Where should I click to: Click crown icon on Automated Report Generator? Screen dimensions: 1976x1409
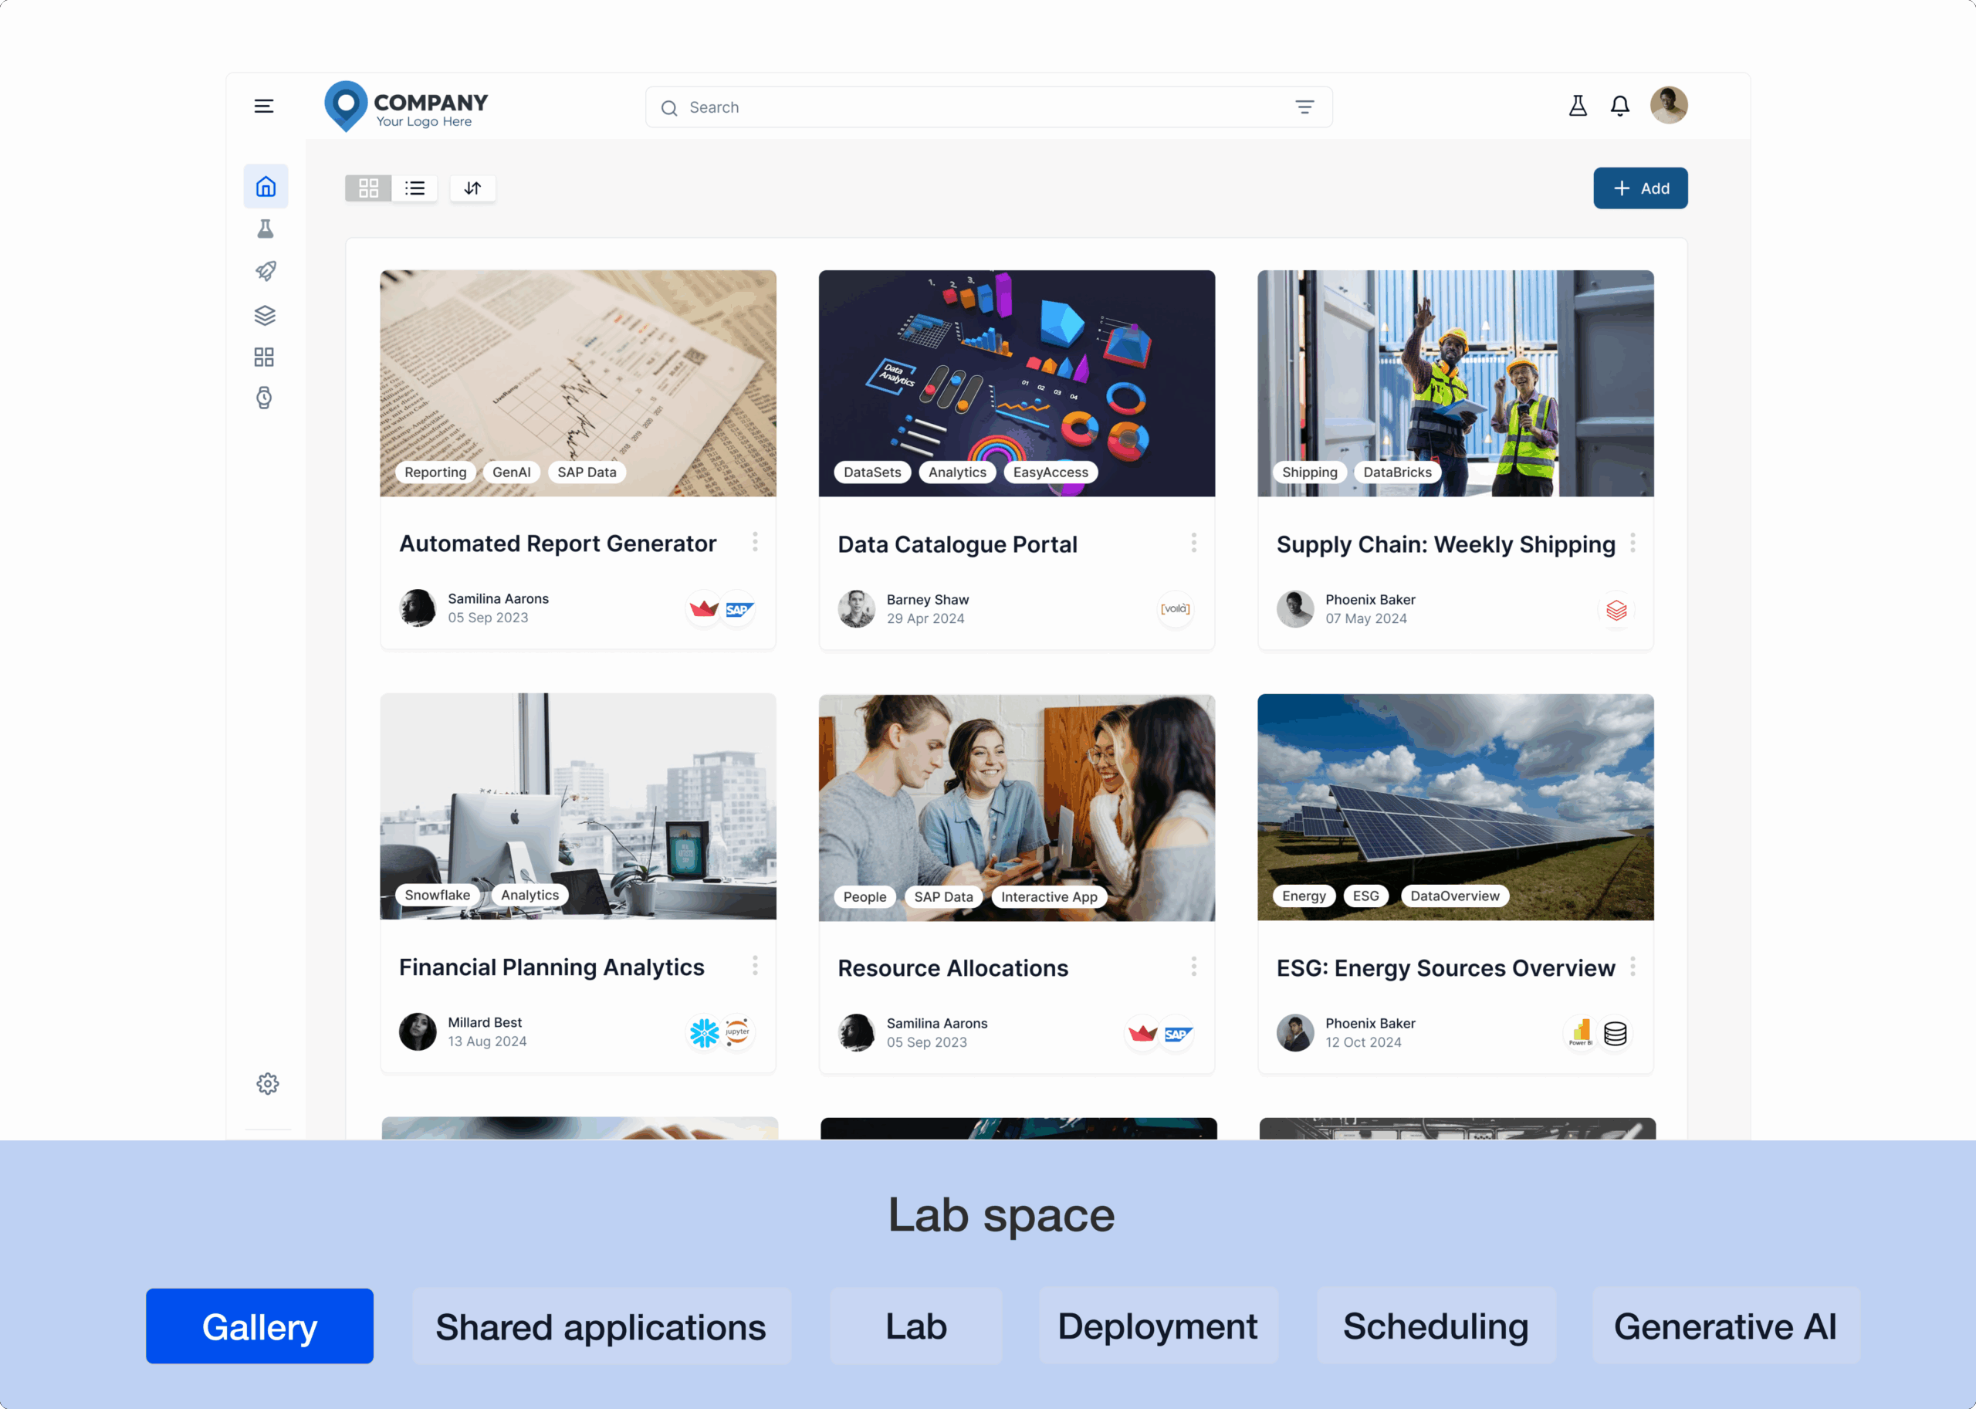703,609
